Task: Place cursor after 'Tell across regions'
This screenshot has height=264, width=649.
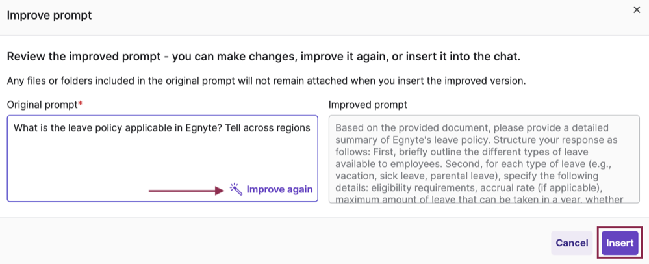Action: click(x=311, y=127)
